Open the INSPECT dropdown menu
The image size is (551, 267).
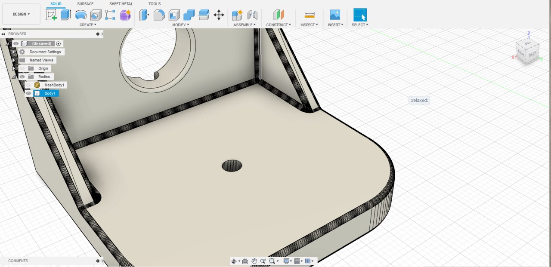309,25
